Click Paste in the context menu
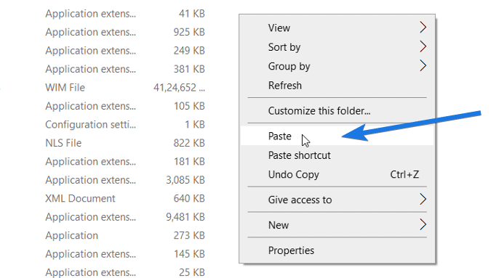Image resolution: width=496 pixels, height=278 pixels. pos(337,136)
